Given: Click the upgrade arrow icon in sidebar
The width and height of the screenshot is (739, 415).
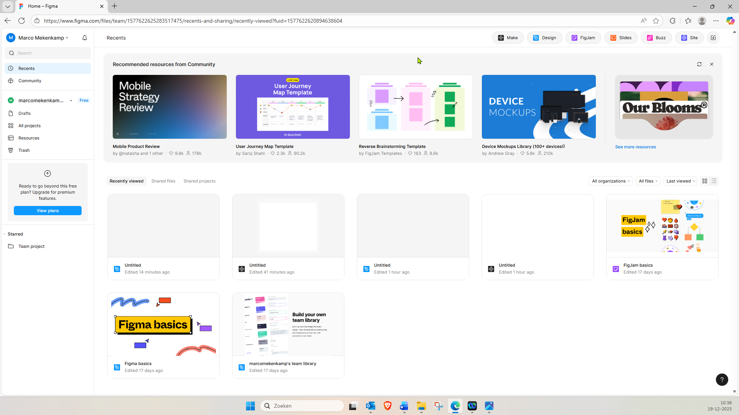Looking at the screenshot, I should (48, 174).
